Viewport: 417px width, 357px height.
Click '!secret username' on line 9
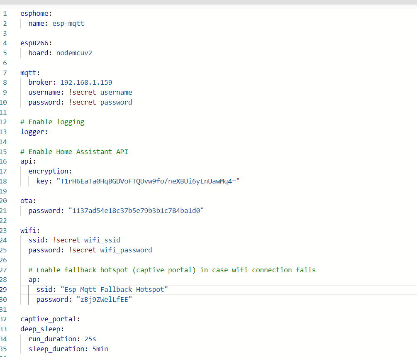pyautogui.click(x=100, y=92)
